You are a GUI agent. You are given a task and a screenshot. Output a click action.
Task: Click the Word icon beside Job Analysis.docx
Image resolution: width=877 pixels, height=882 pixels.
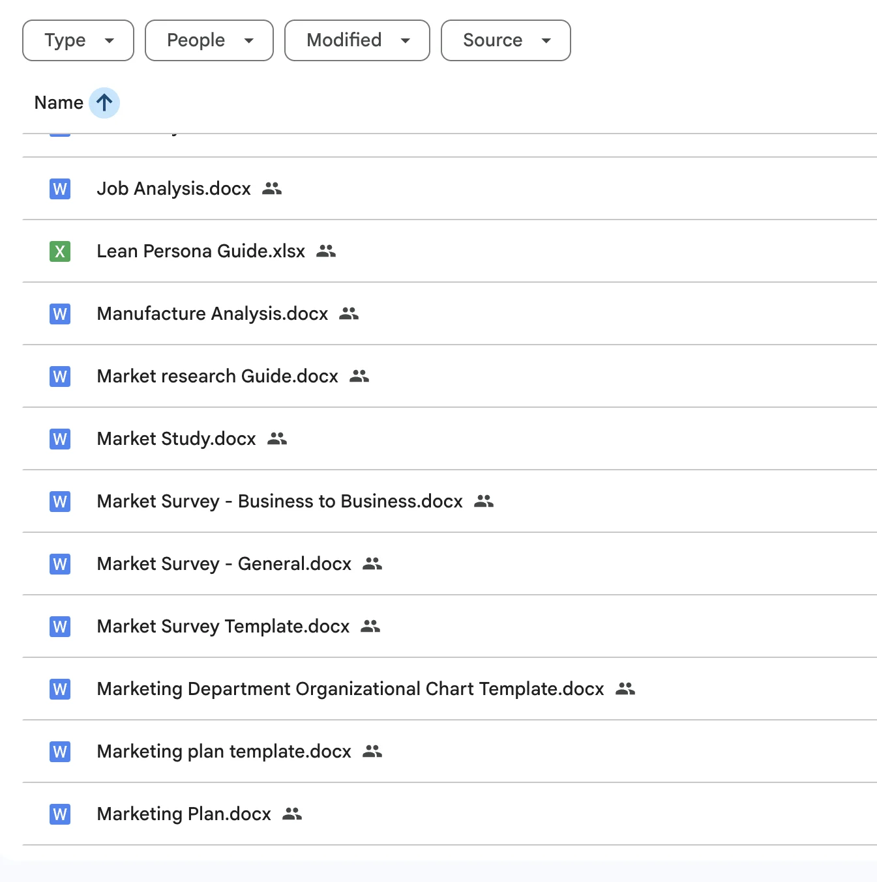[60, 189]
